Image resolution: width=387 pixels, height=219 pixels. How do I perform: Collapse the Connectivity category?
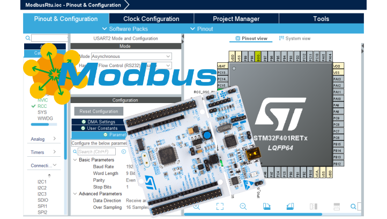(x=43, y=165)
